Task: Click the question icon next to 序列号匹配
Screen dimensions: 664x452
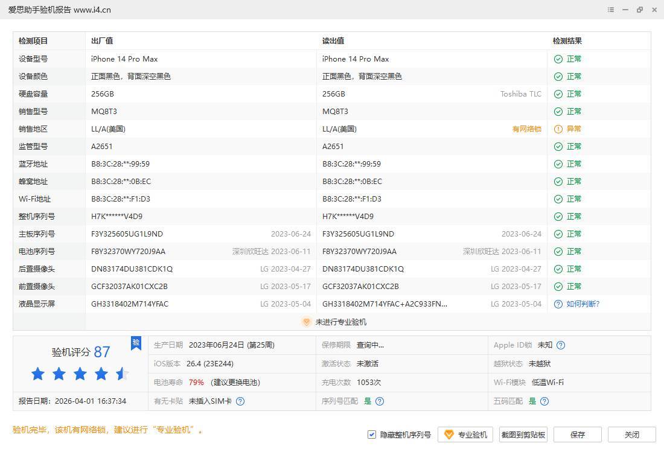Action: click(380, 401)
